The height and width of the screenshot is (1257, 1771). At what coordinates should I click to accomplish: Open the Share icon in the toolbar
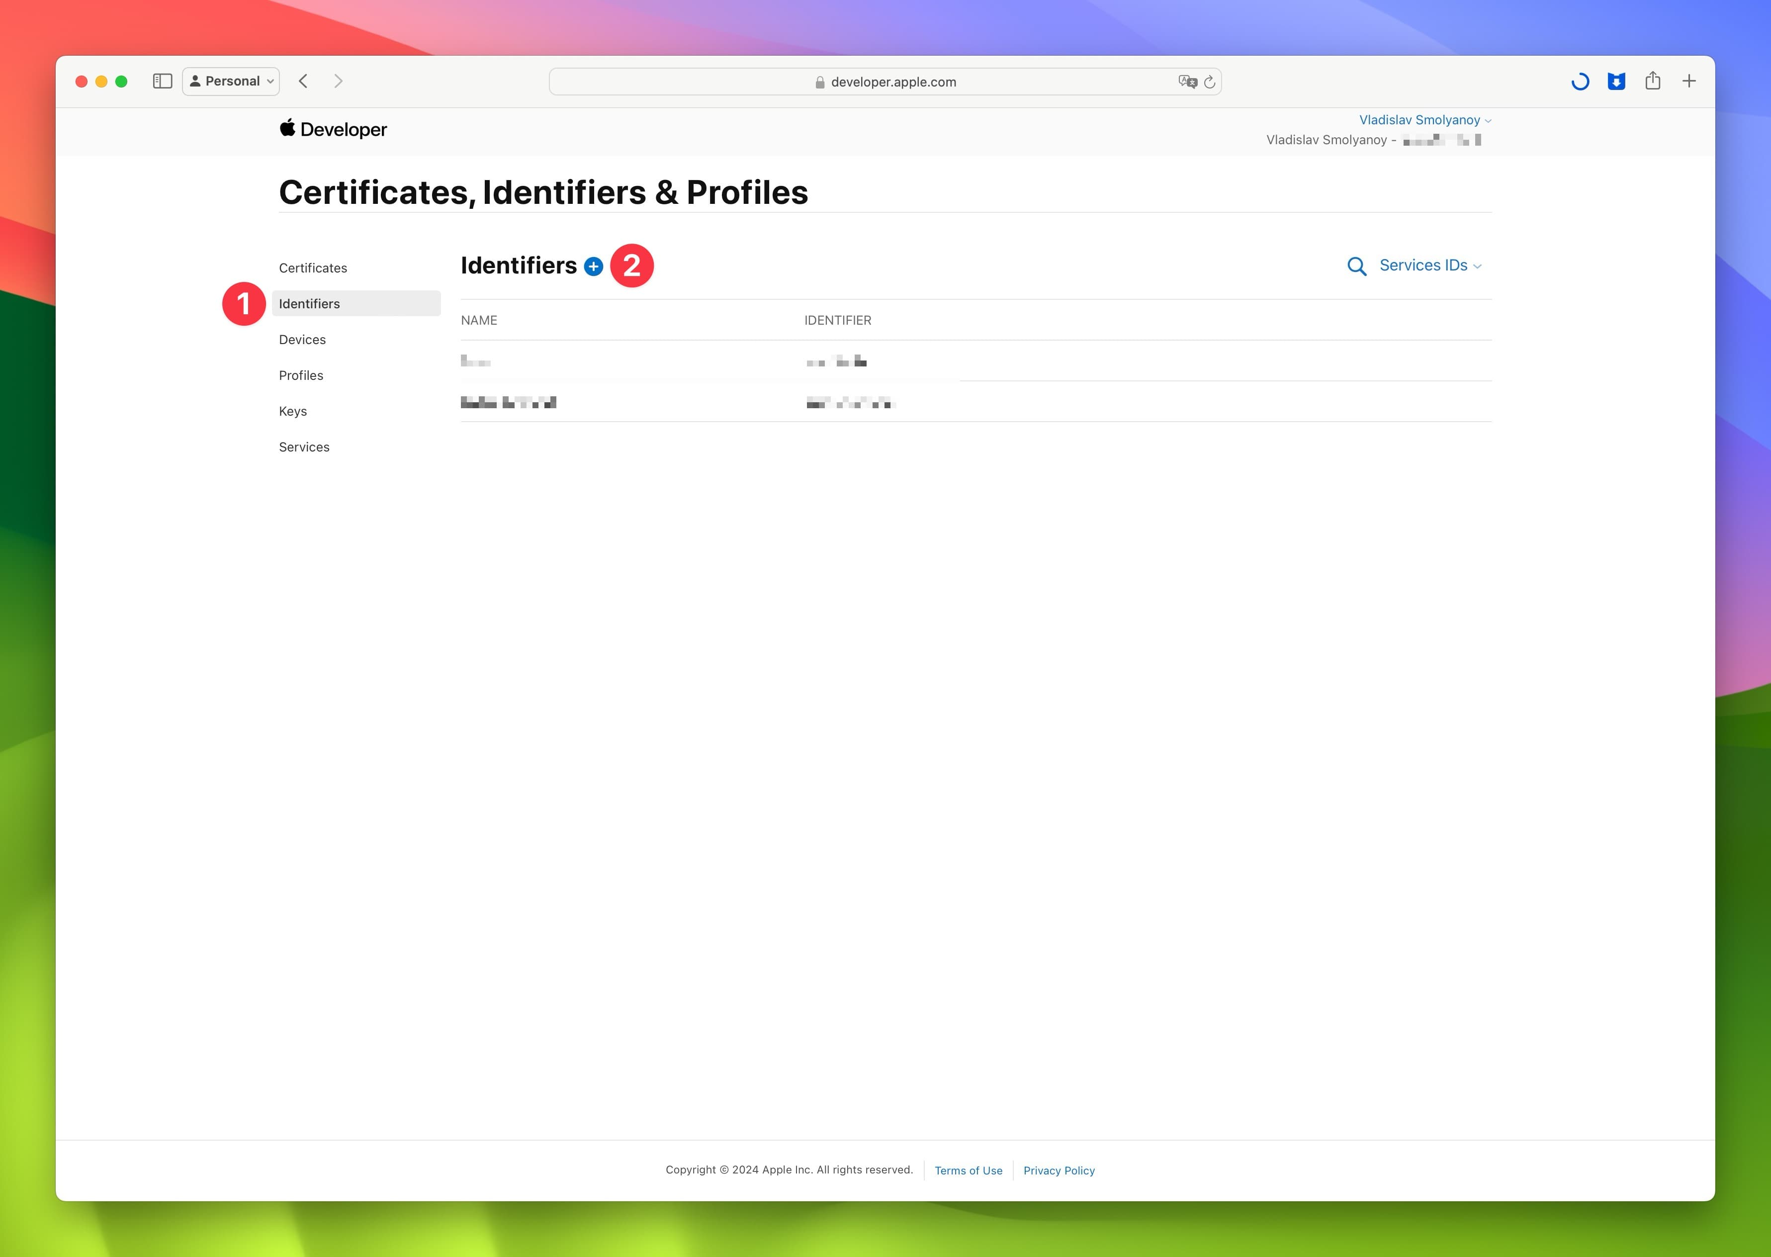click(1653, 81)
